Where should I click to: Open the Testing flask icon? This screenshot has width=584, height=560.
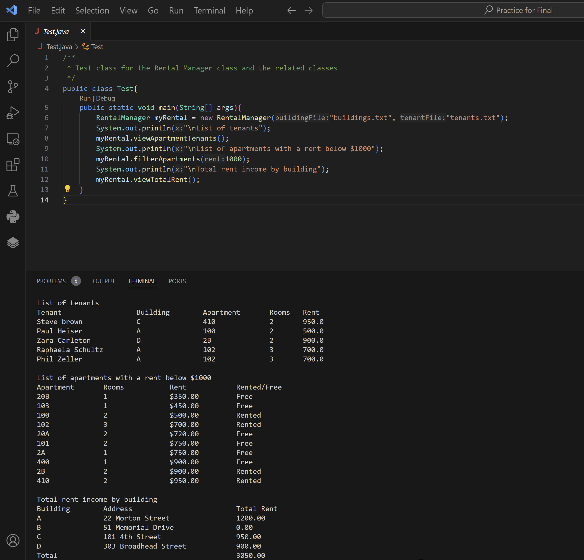13,191
